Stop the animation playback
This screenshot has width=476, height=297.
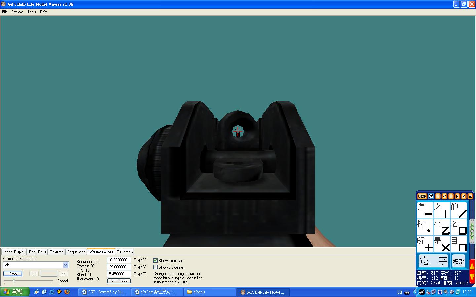click(13, 274)
